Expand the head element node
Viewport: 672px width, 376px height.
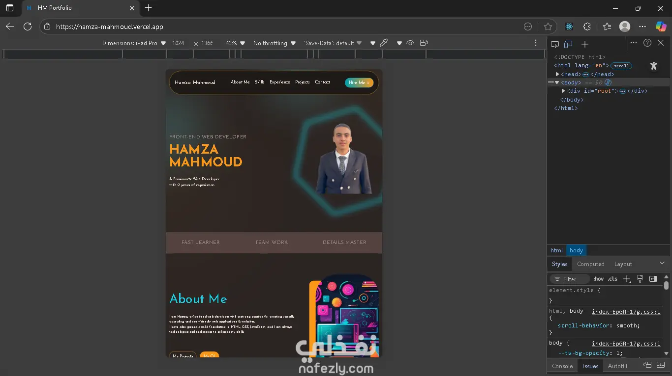pos(557,74)
